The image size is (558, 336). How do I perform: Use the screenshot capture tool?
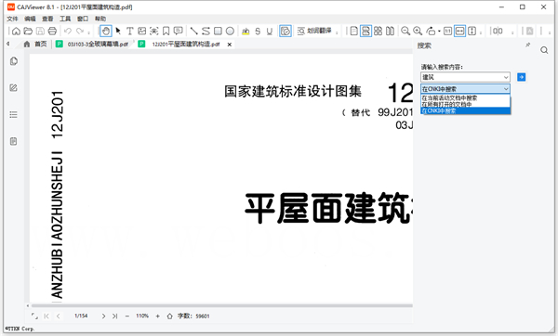153,32
